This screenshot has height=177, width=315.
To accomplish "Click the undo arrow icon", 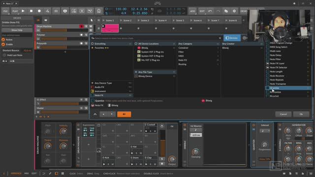I will (x=210, y=11).
